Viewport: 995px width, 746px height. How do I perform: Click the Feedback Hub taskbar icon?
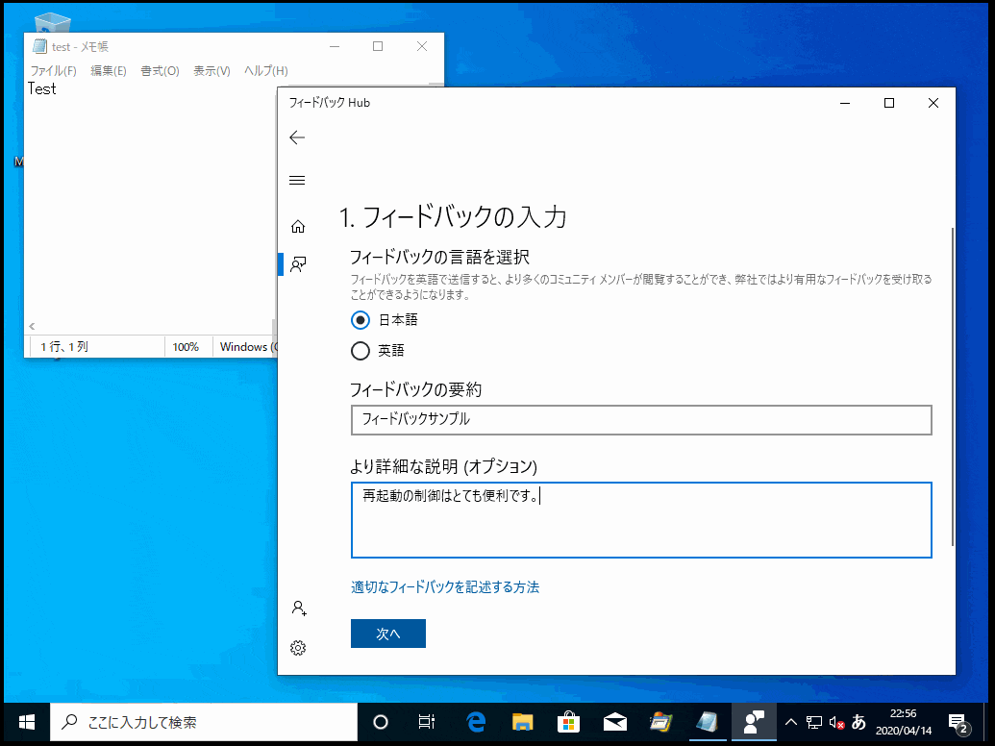pyautogui.click(x=754, y=722)
